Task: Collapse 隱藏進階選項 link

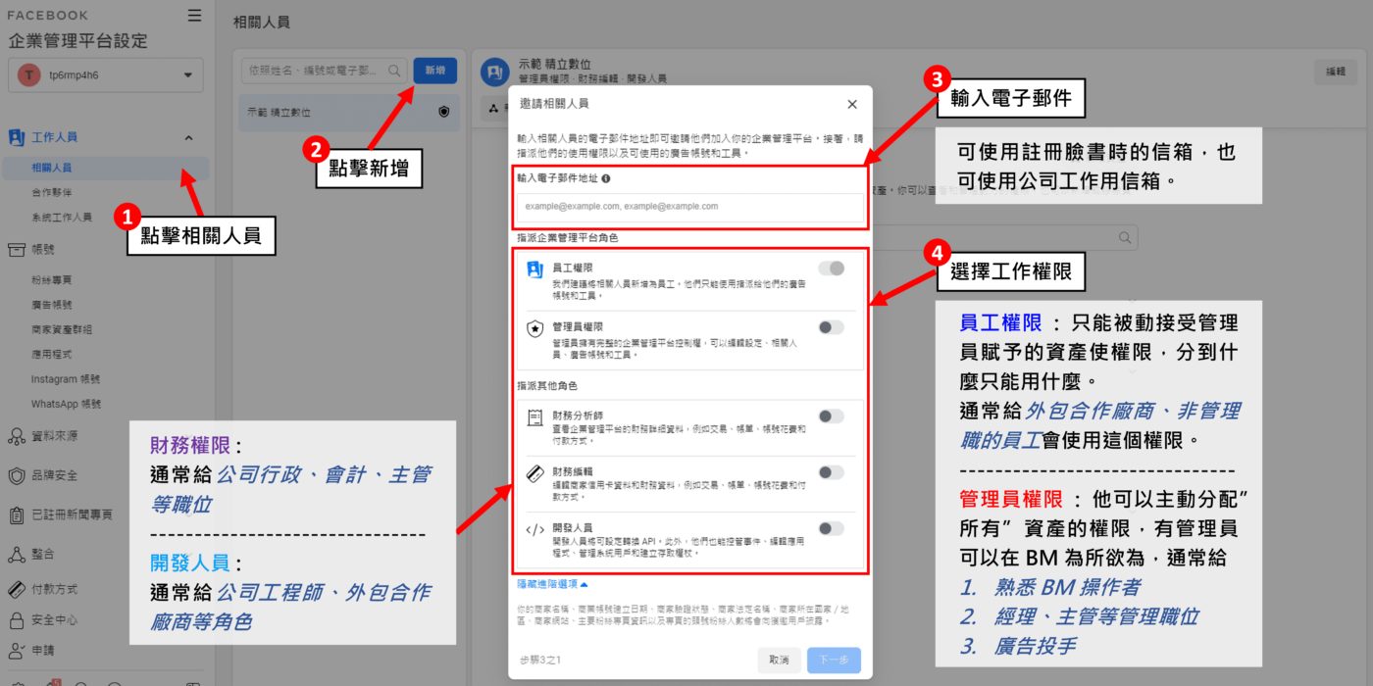Action: tap(552, 584)
